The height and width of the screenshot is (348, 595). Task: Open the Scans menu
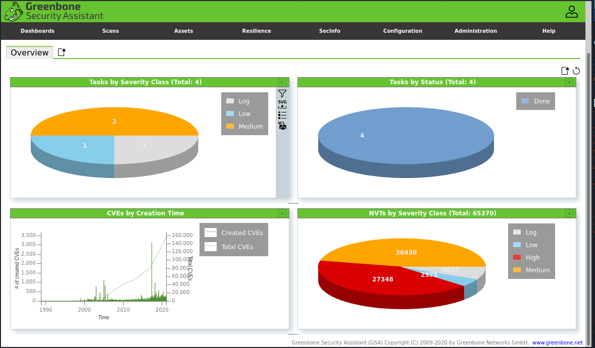click(111, 31)
